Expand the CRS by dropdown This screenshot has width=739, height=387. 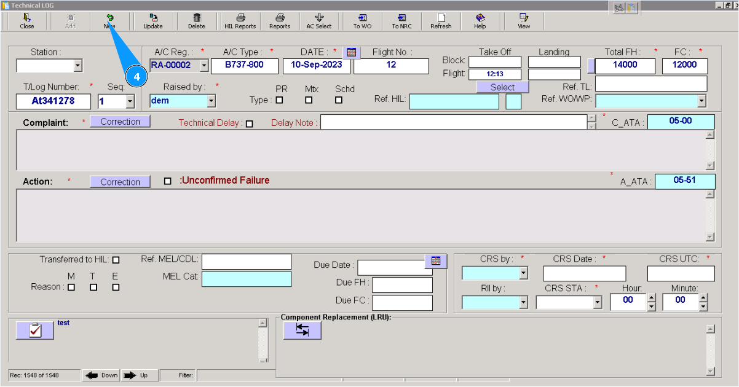523,273
